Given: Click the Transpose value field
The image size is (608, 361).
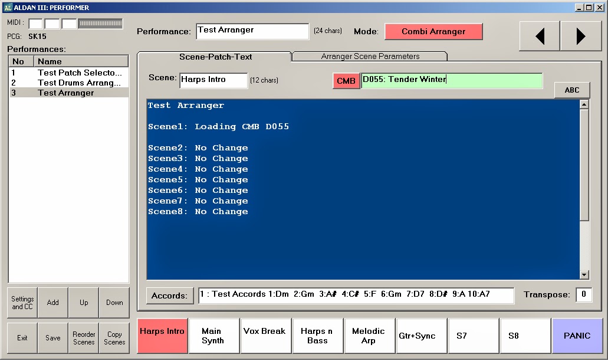Looking at the screenshot, I should [x=584, y=295].
